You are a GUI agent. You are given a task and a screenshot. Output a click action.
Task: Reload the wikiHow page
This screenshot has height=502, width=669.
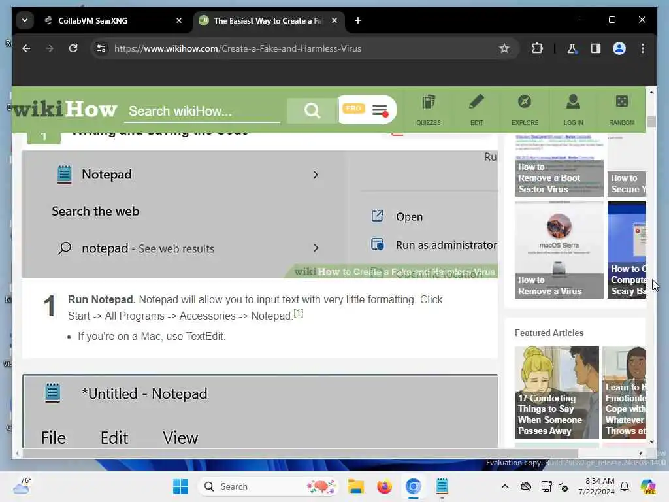(x=73, y=48)
